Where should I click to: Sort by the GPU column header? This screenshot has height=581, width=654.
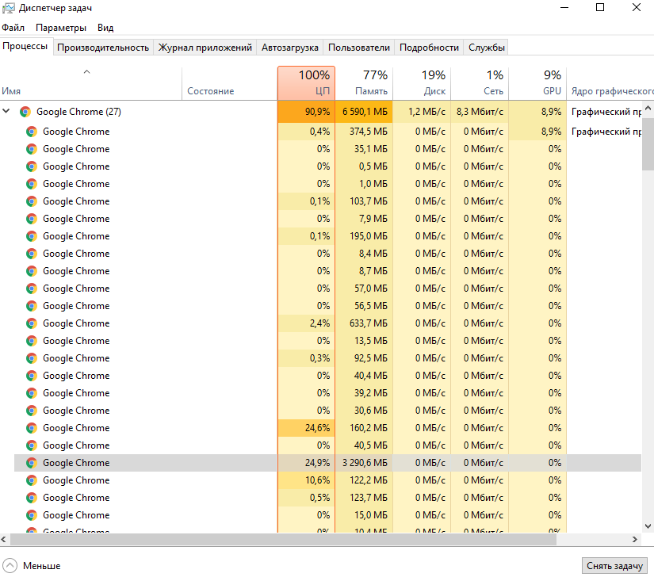(537, 83)
